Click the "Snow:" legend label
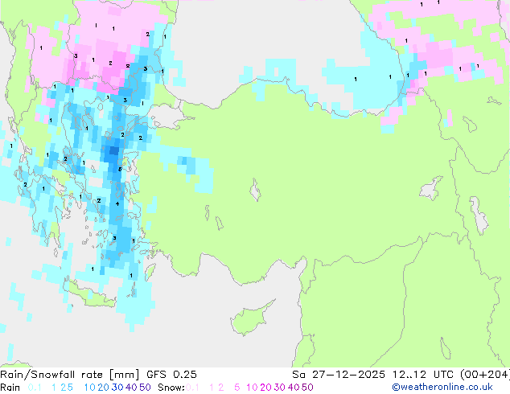 tap(171, 388)
